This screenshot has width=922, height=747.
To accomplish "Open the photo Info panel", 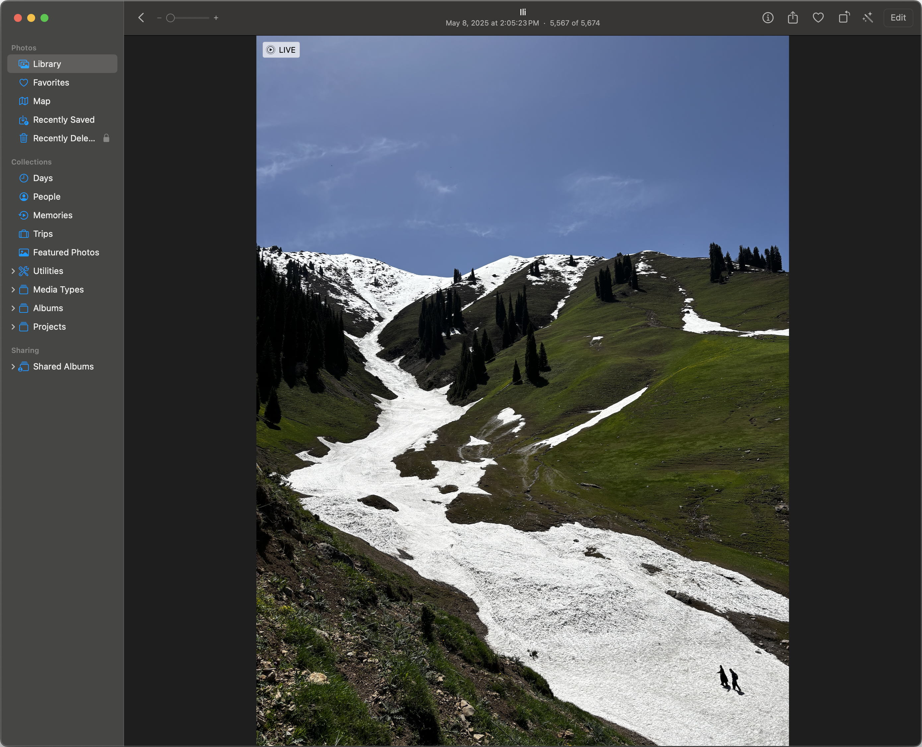I will pos(767,18).
